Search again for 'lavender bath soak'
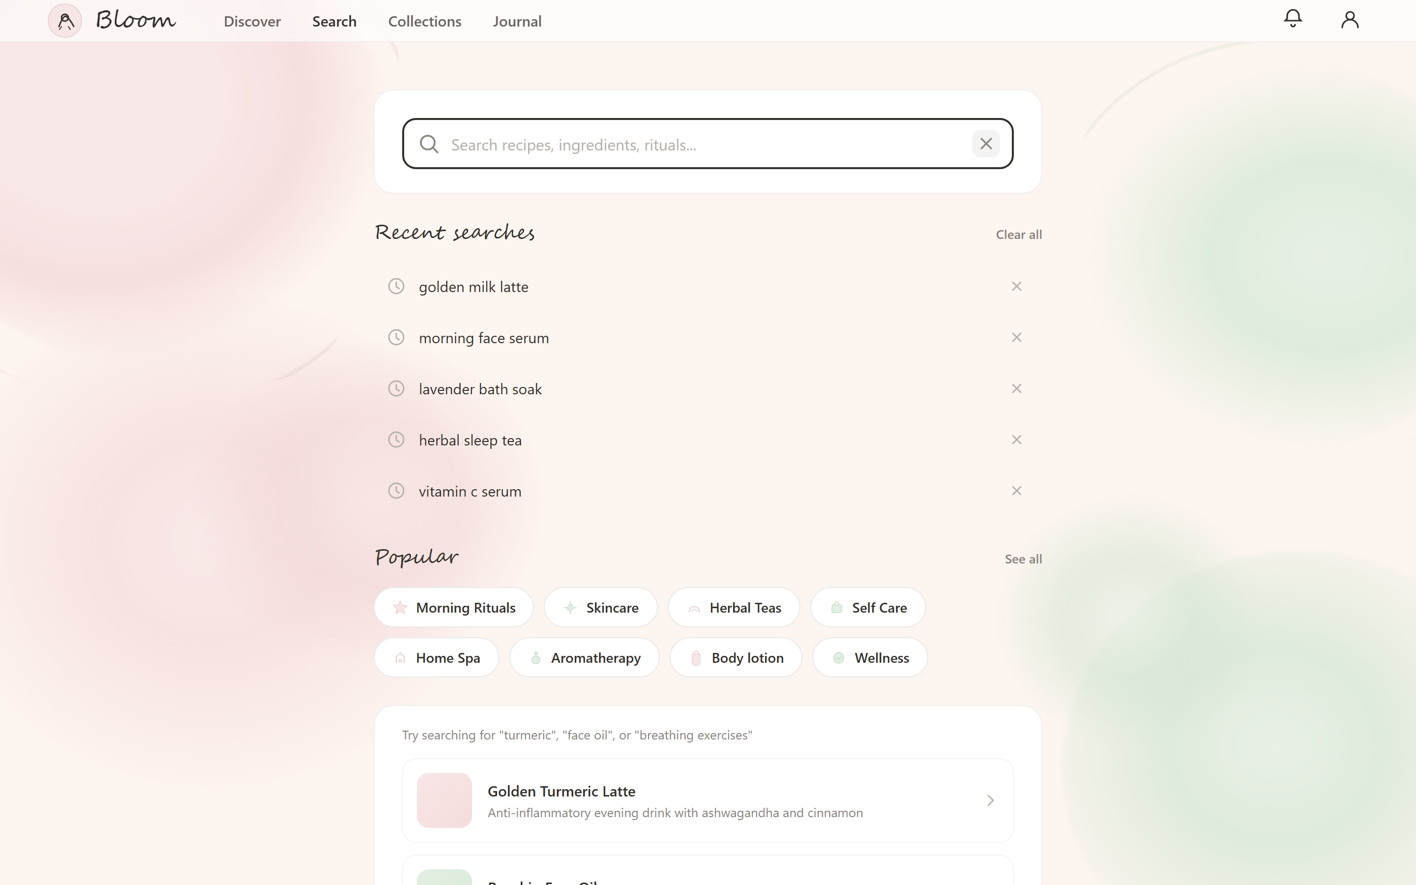Screen dimensions: 1416x885 [480, 389]
